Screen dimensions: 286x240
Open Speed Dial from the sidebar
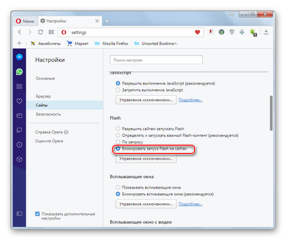(x=19, y=86)
